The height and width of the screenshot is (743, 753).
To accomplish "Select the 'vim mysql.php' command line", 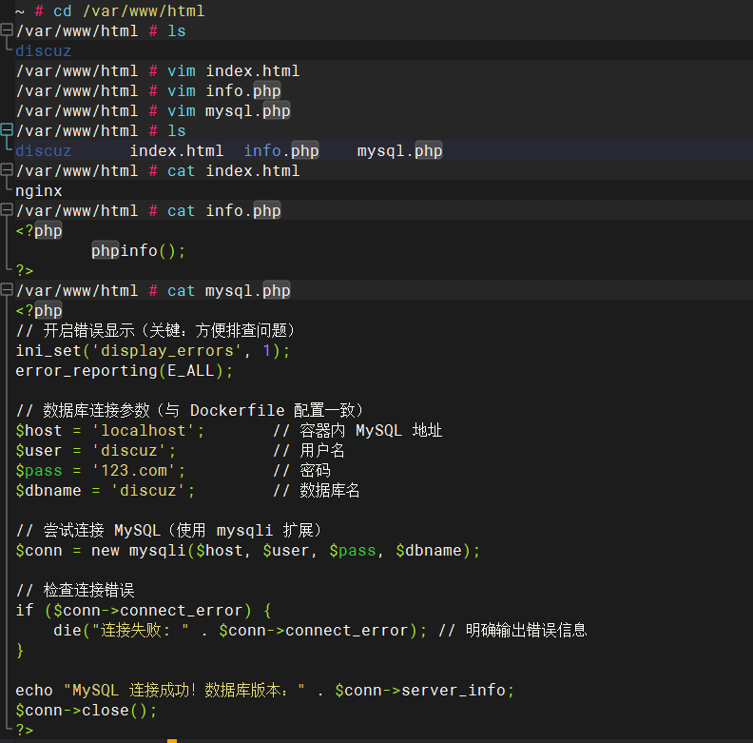I will [153, 110].
